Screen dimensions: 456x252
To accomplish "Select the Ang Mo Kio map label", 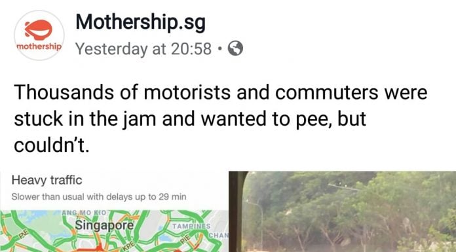I will pos(84,213).
